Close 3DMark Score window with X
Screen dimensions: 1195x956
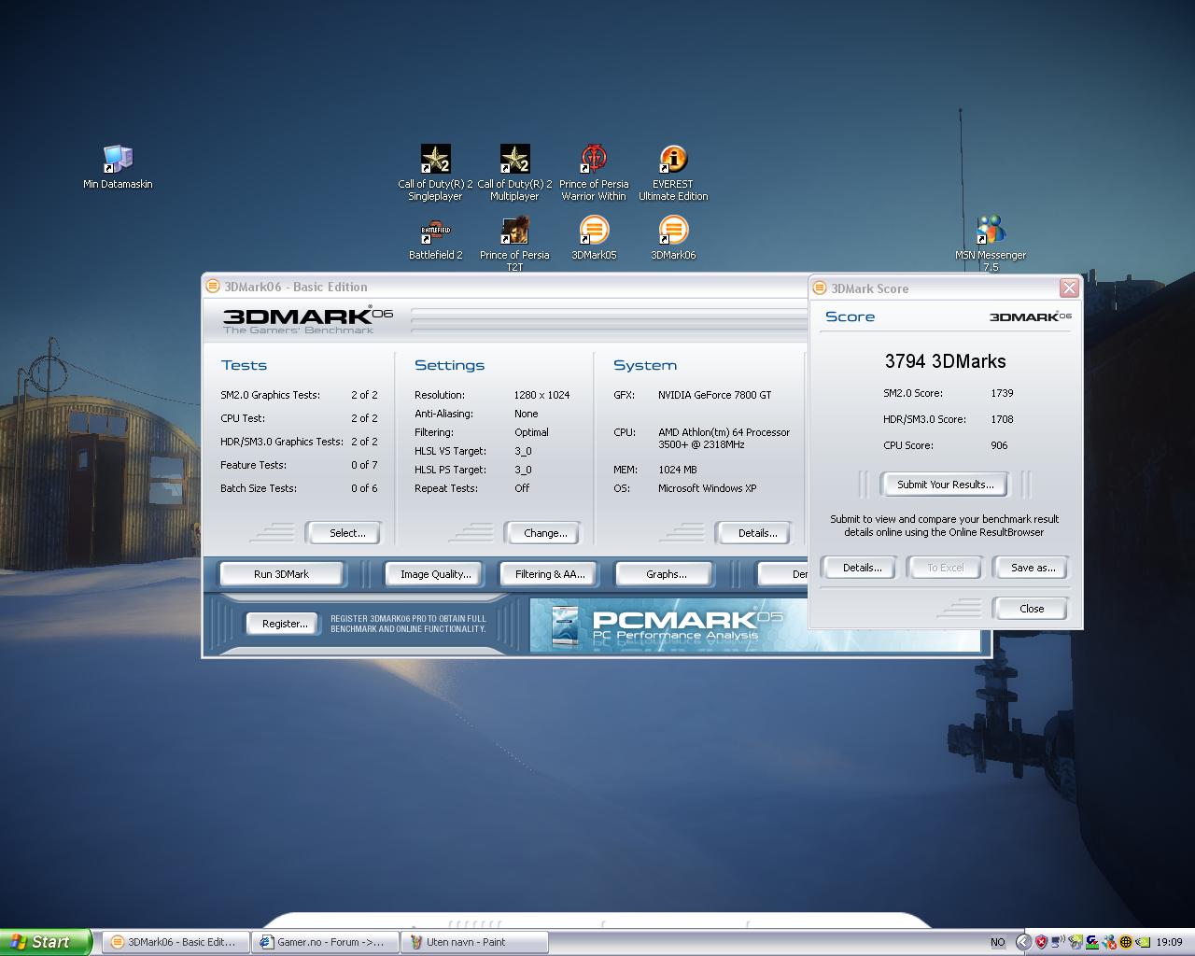(x=1069, y=288)
